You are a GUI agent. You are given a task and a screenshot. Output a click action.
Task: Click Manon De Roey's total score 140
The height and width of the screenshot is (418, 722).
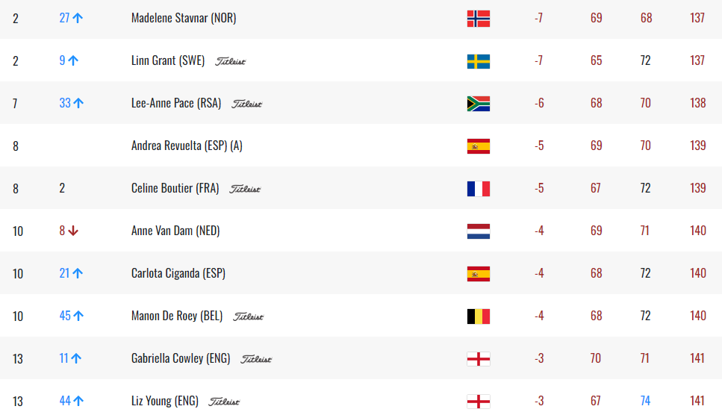coord(697,316)
